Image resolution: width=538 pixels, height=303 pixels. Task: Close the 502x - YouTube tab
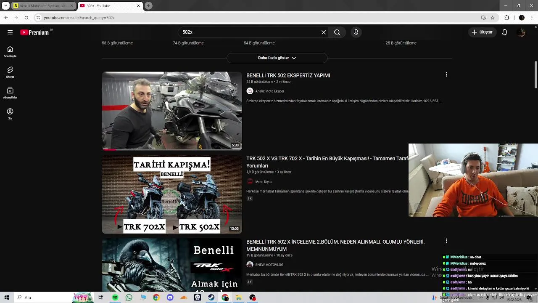pos(138,6)
